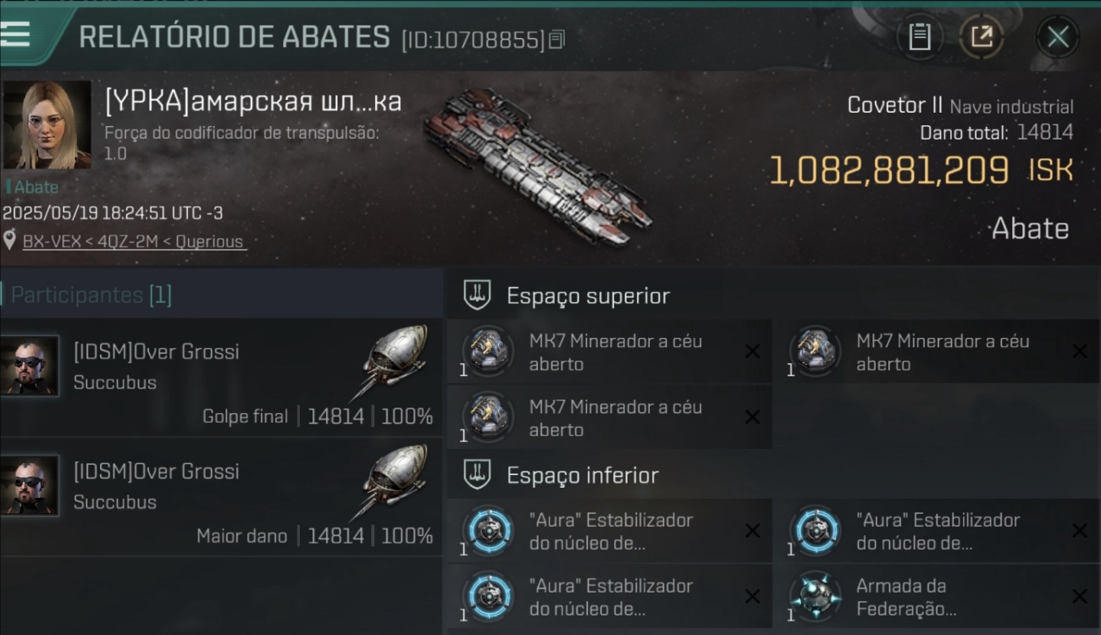This screenshot has height=635, width=1101.
Task: Copy the kill report ID
Action: coord(556,39)
